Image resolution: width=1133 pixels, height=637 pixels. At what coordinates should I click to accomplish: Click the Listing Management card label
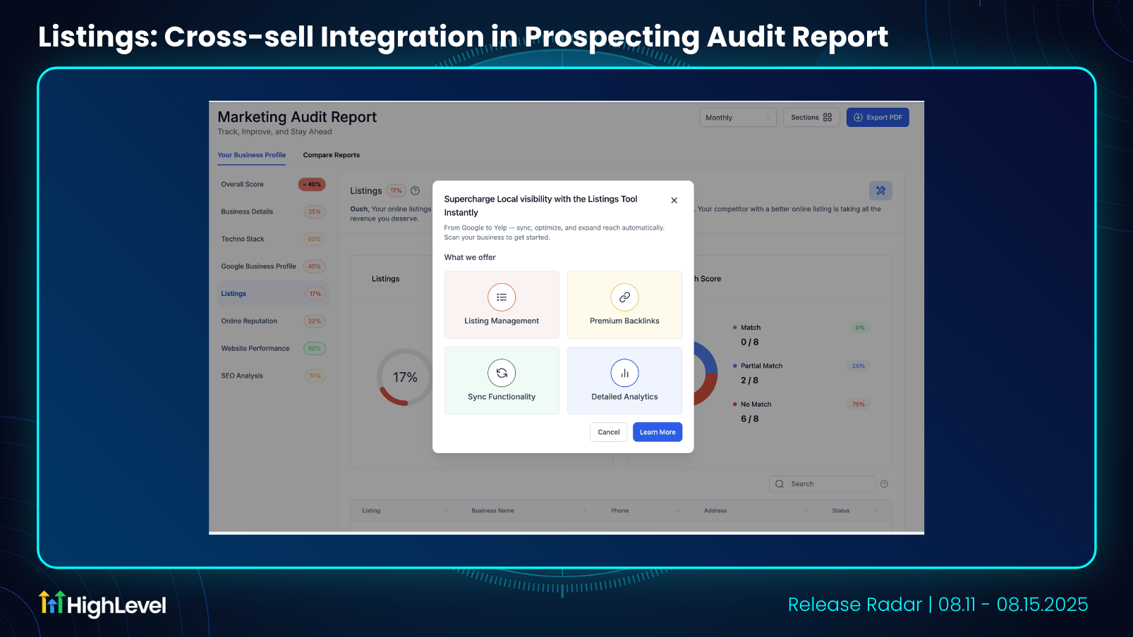coord(502,321)
